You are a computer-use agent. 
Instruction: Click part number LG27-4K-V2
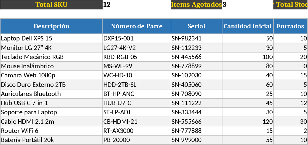click(x=137, y=48)
